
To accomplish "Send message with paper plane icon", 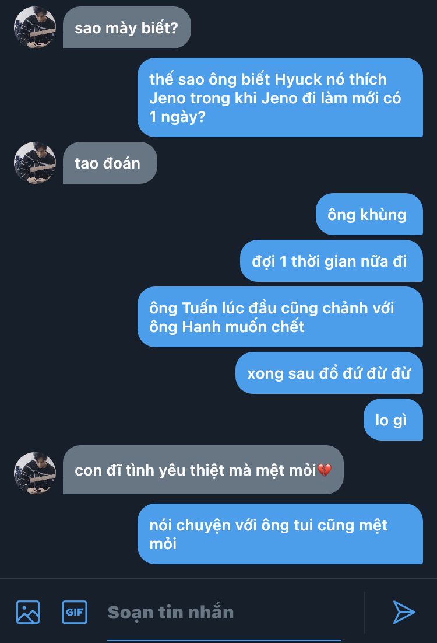I will point(404,612).
